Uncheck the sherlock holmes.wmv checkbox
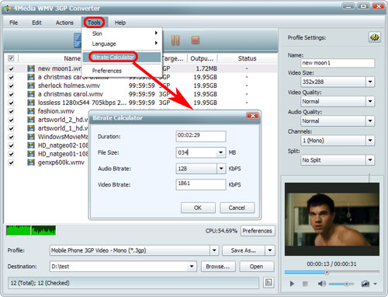This screenshot has height=297, width=388. (x=11, y=86)
